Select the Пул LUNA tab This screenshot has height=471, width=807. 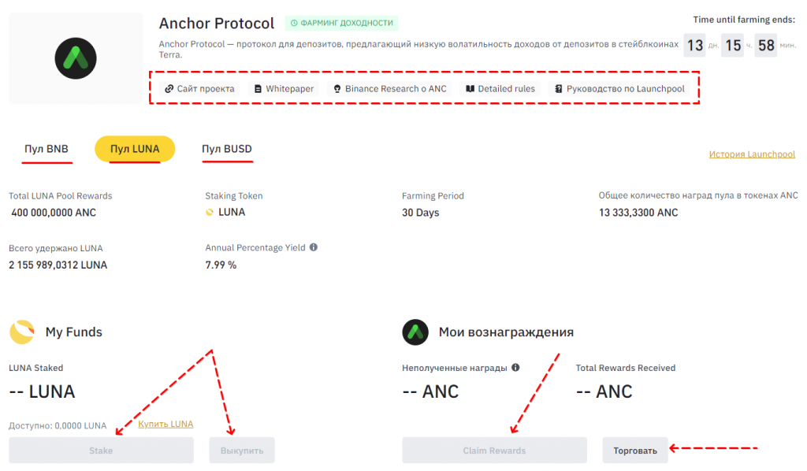135,149
